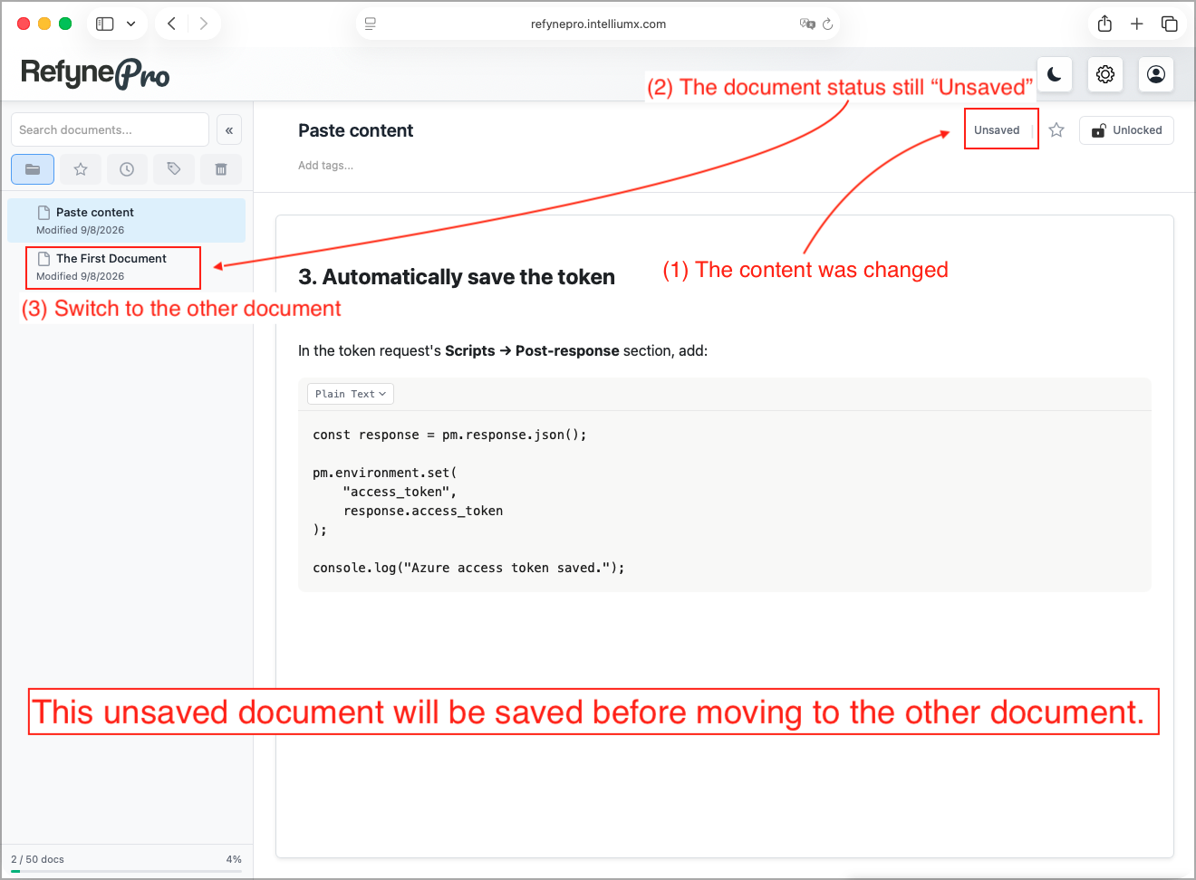Go back with the Safari back arrow

tap(171, 24)
